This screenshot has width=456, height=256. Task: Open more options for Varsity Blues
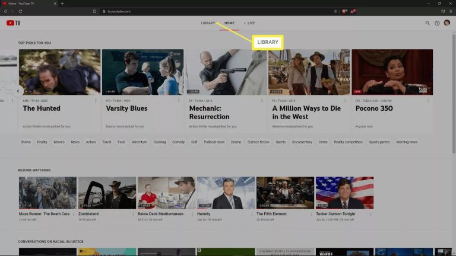click(x=179, y=101)
